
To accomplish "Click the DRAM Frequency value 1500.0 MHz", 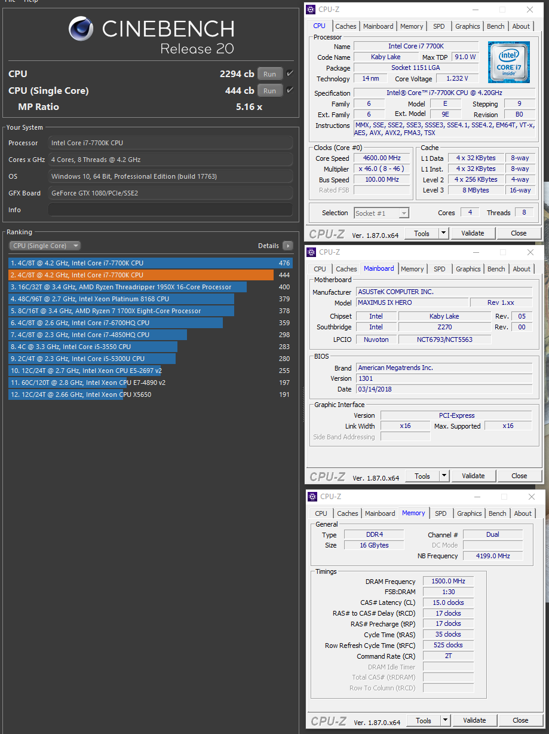I will click(x=448, y=581).
